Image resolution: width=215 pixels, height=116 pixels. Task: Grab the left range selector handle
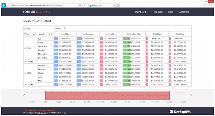(x=45, y=96)
